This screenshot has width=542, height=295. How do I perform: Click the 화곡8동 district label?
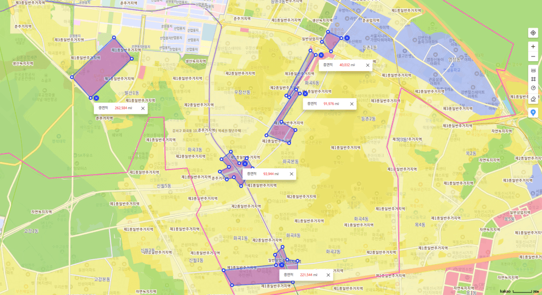pos(293,235)
